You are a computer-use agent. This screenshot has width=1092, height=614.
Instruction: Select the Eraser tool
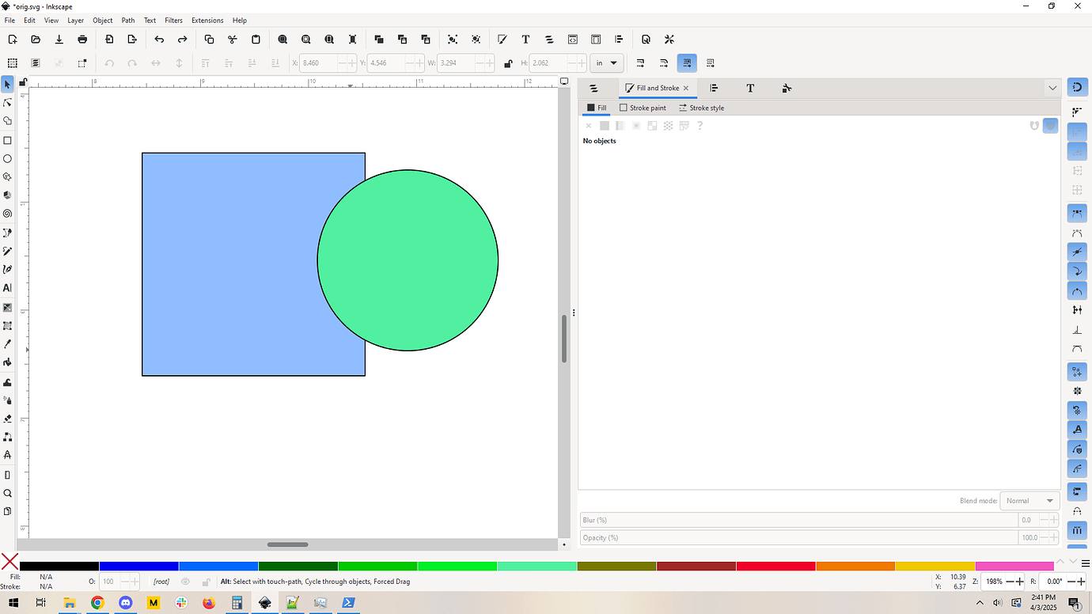tap(8, 418)
